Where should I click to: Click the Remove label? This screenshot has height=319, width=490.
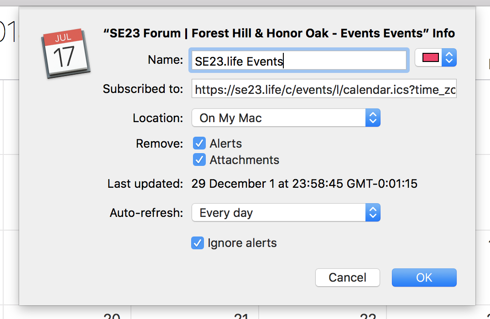(159, 144)
